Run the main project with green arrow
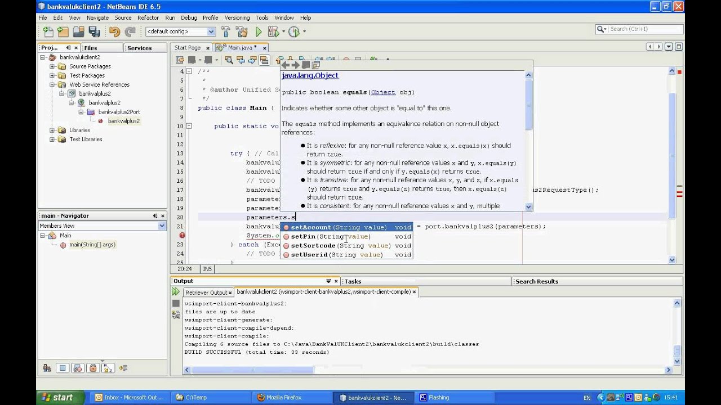Viewport: 721px width, 405px height. (x=259, y=32)
